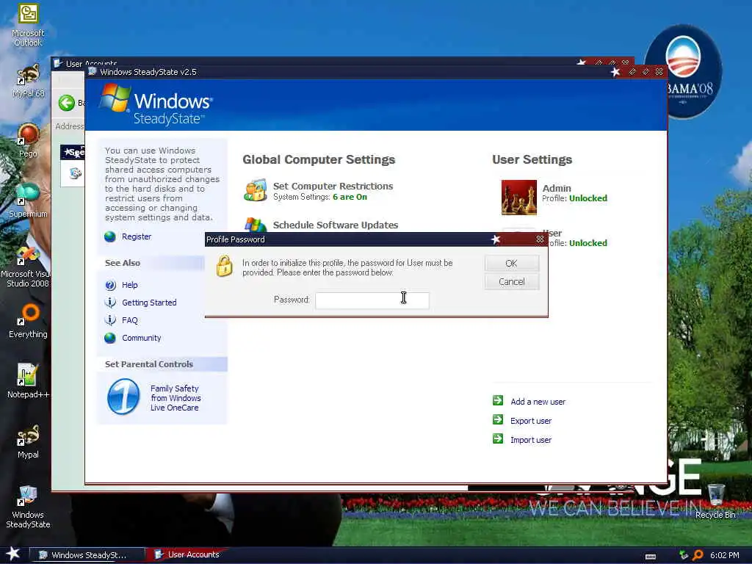Click the star icon in Profile Password title bar
This screenshot has width=752, height=564.
pyautogui.click(x=496, y=239)
